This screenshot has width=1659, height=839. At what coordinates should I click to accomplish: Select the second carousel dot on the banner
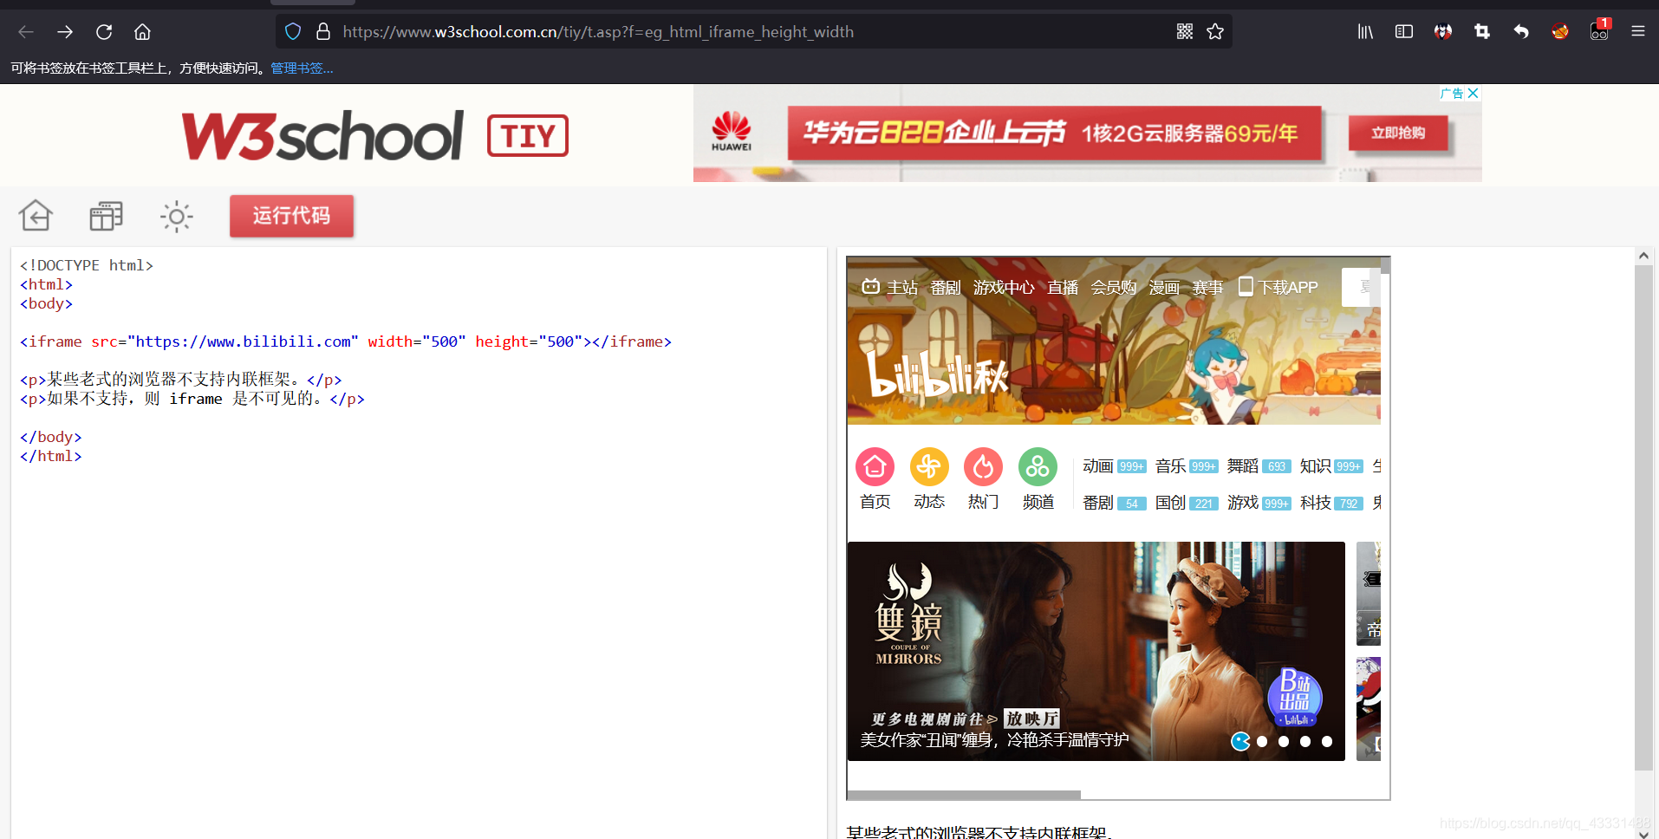coord(1262,741)
